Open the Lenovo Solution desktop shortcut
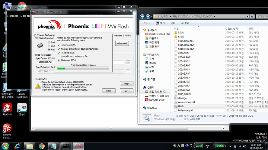268x150 pixels. [7, 131]
